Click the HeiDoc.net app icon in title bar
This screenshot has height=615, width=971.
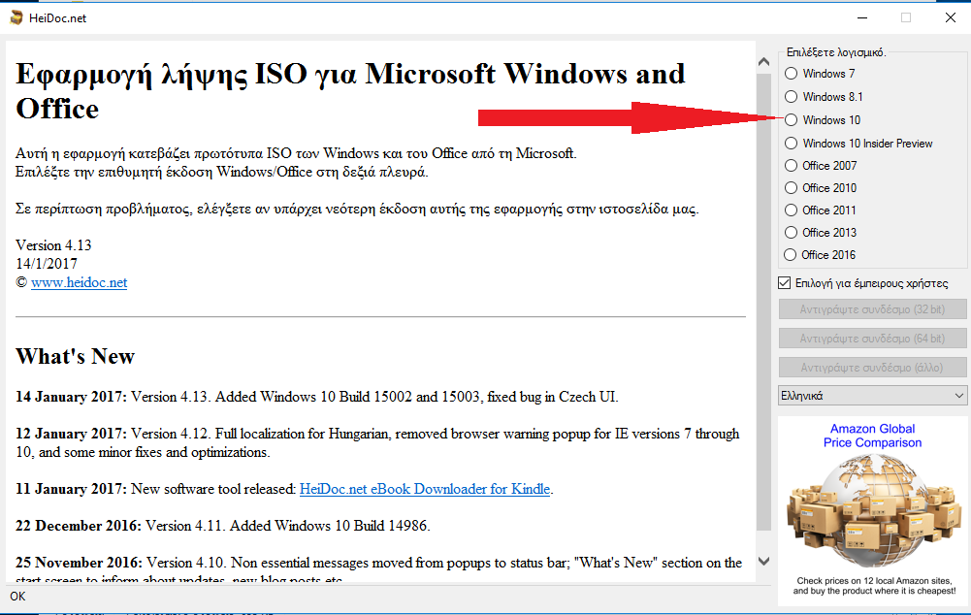16,17
